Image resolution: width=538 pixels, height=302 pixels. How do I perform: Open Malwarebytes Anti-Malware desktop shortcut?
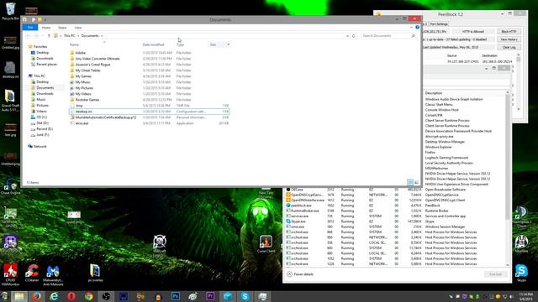[x=53, y=275]
